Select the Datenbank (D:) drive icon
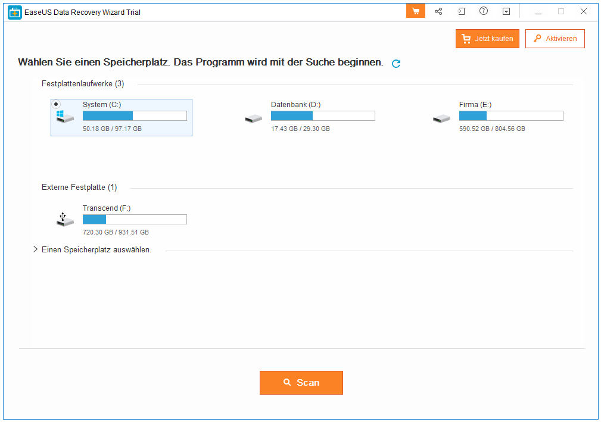Screen dimensions: 601x422 click(x=253, y=118)
